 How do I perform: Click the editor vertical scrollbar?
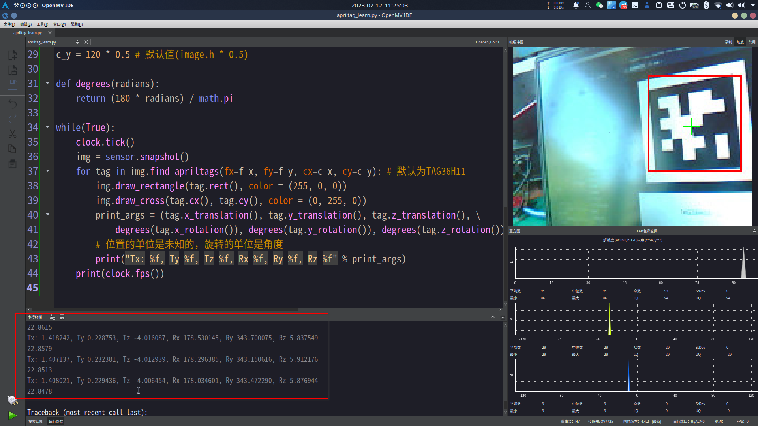(x=505, y=177)
